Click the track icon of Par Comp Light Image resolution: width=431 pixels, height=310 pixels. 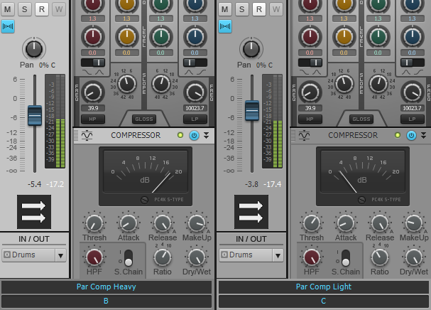tap(251, 212)
